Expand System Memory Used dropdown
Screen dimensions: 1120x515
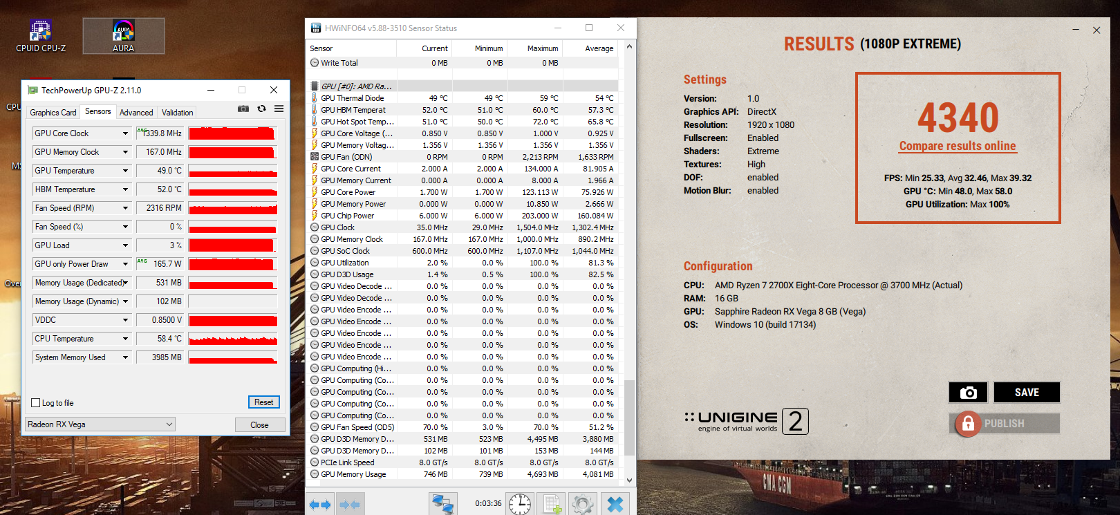125,357
